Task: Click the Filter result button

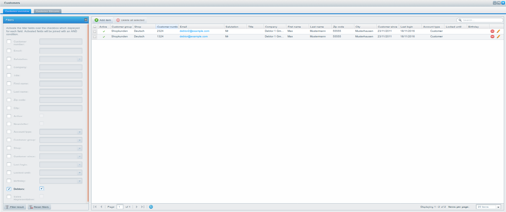Action: [15, 207]
